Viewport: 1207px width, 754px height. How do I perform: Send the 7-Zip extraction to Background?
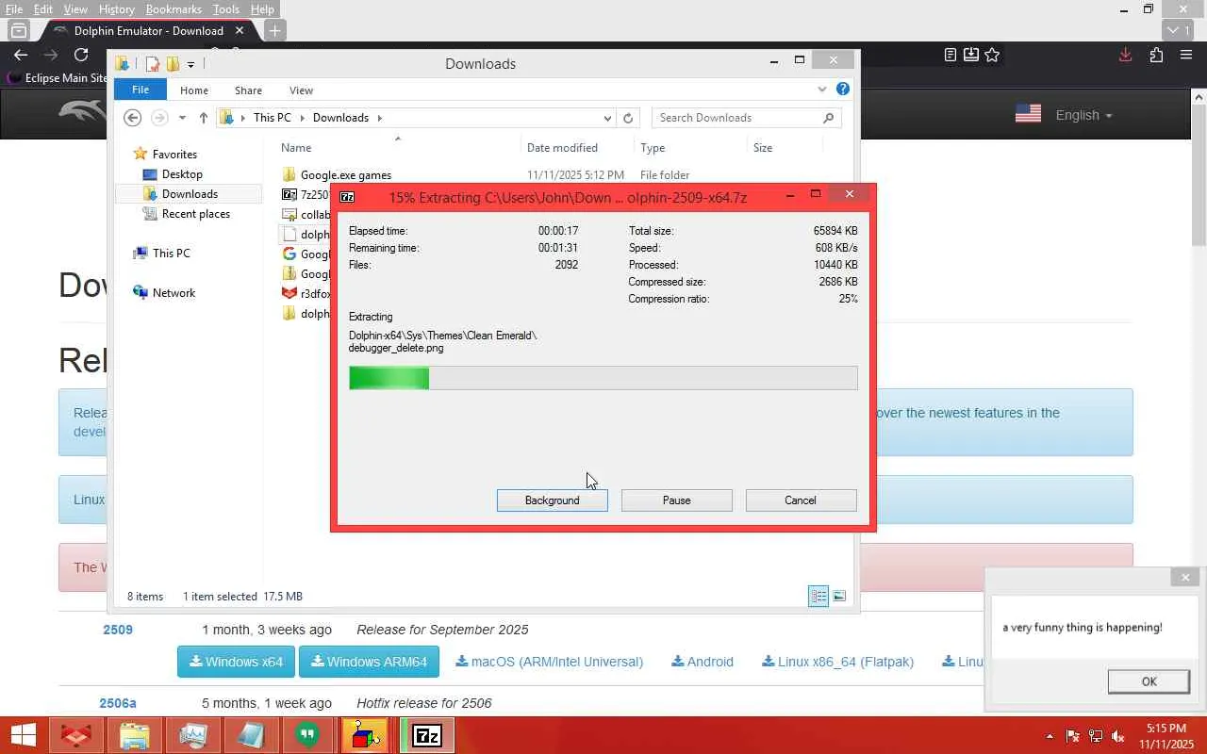point(552,500)
